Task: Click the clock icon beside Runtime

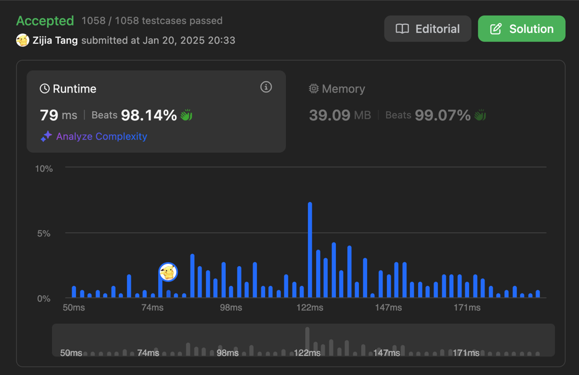Action: [x=45, y=89]
